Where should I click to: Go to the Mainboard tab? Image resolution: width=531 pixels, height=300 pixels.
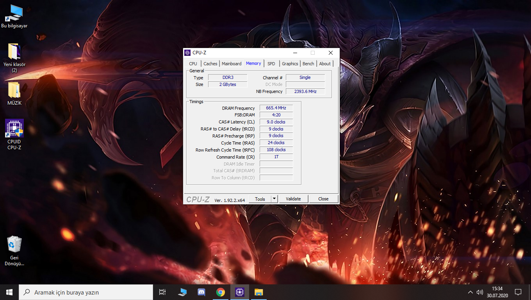[232, 64]
